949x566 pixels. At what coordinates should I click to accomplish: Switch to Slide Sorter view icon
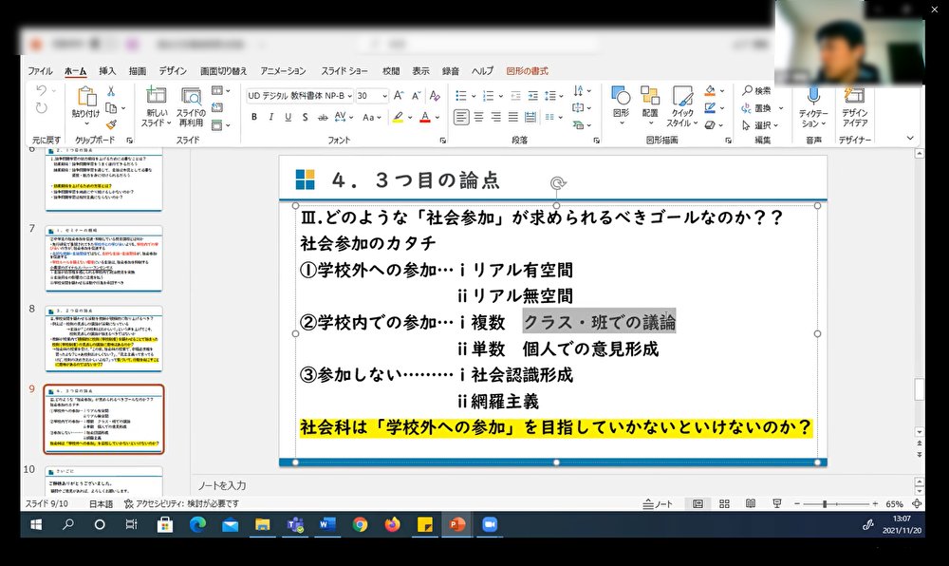pos(724,503)
